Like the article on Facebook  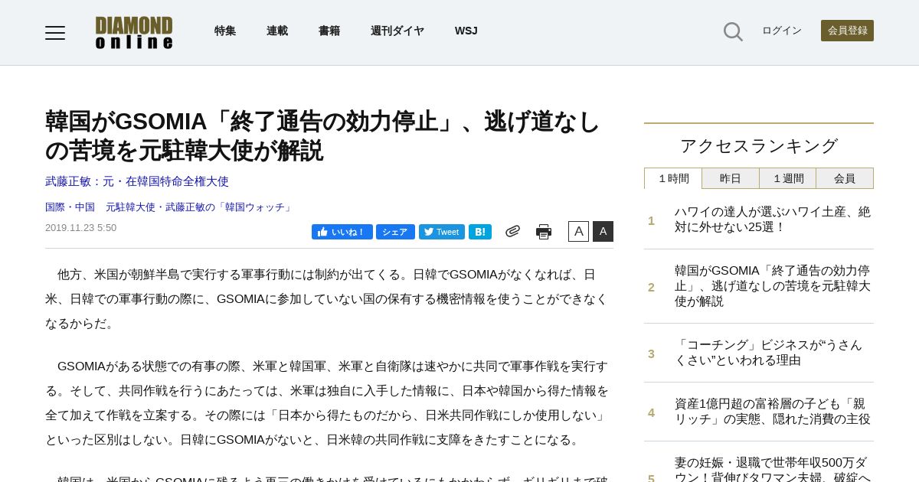(x=342, y=232)
